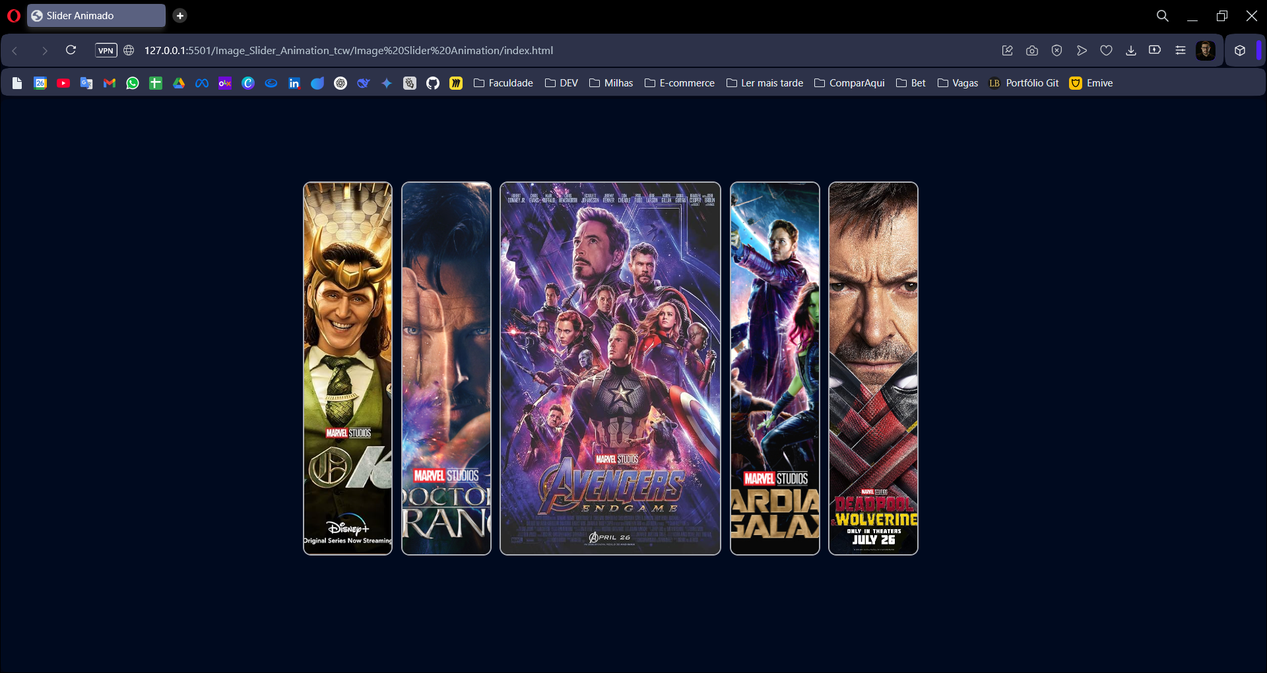The height and width of the screenshot is (673, 1267).
Task: Expand the Bet bookmark folder
Action: point(911,83)
